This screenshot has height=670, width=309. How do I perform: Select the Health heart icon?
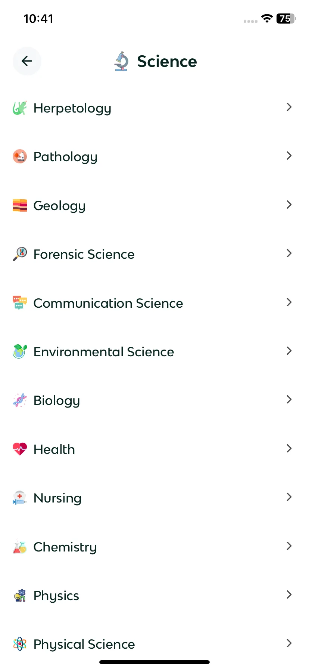point(20,449)
